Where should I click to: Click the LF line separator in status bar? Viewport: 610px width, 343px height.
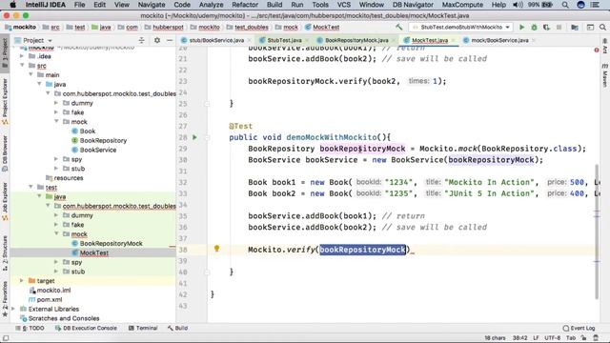[x=536, y=338]
